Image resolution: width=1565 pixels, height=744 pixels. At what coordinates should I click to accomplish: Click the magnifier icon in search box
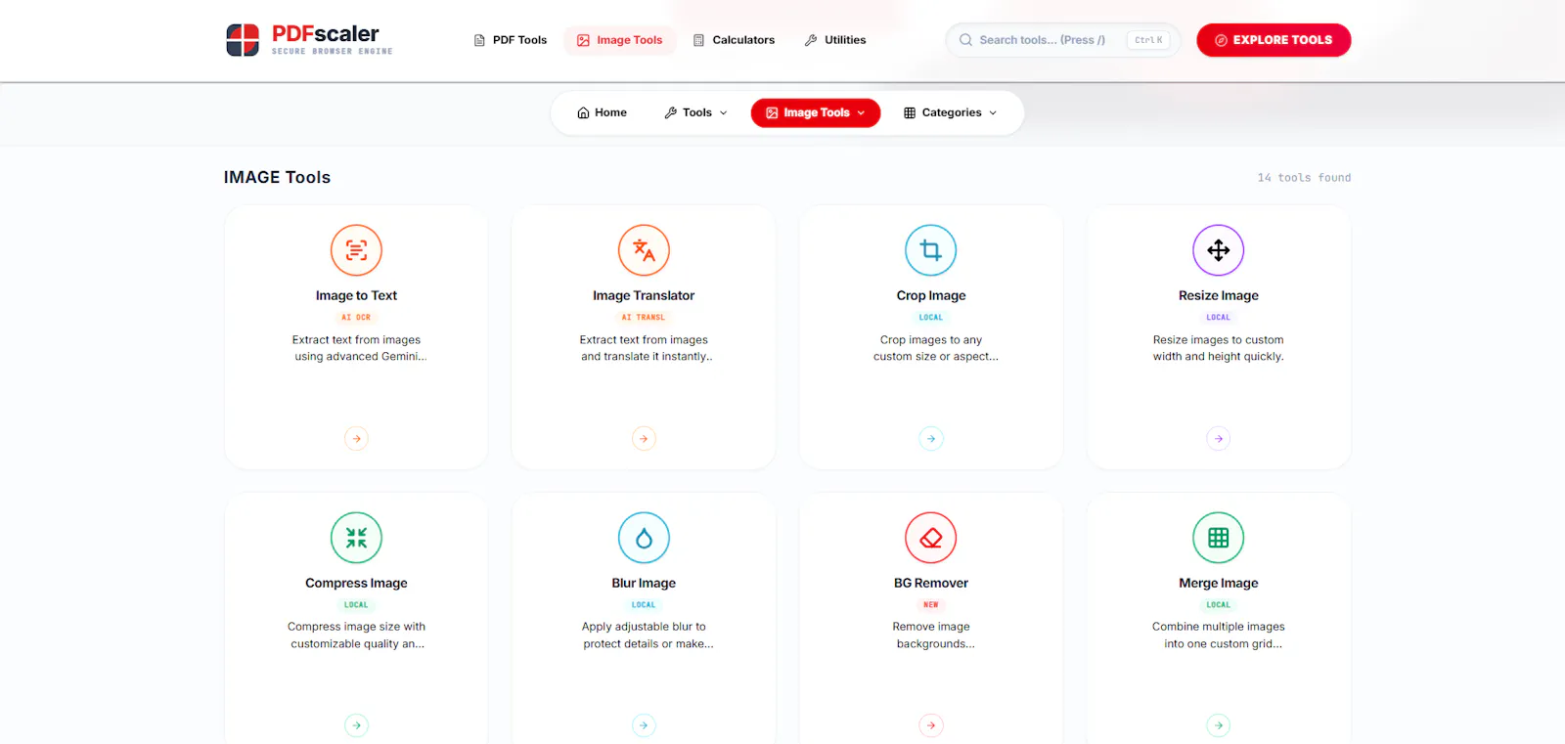(x=965, y=40)
